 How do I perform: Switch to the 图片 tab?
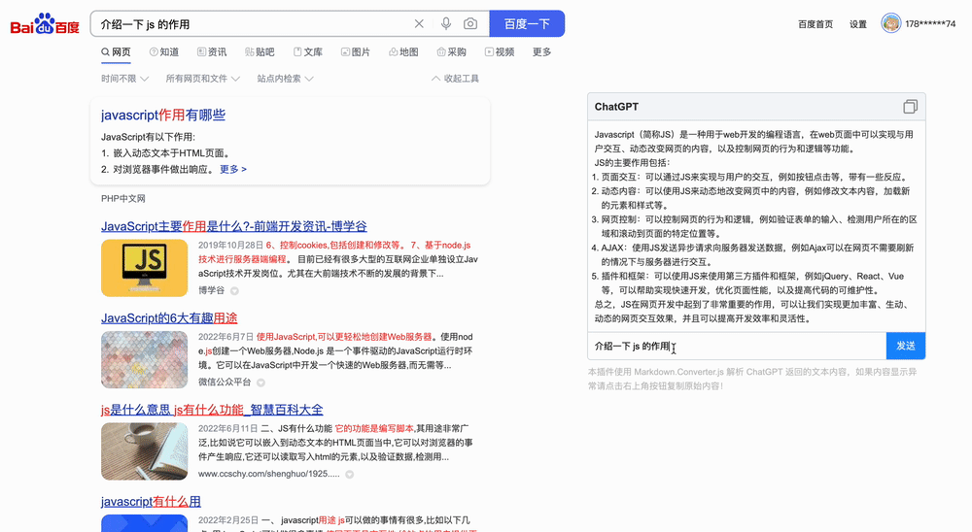[x=356, y=52]
